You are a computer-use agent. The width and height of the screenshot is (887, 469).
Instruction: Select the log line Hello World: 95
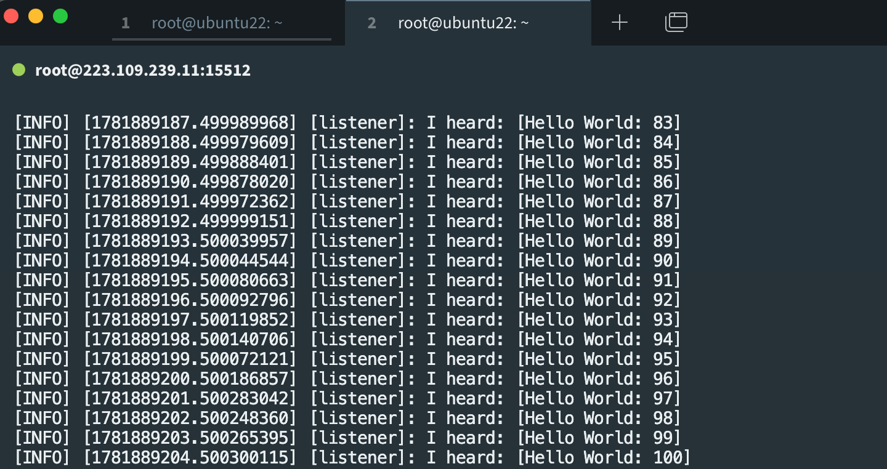click(347, 359)
